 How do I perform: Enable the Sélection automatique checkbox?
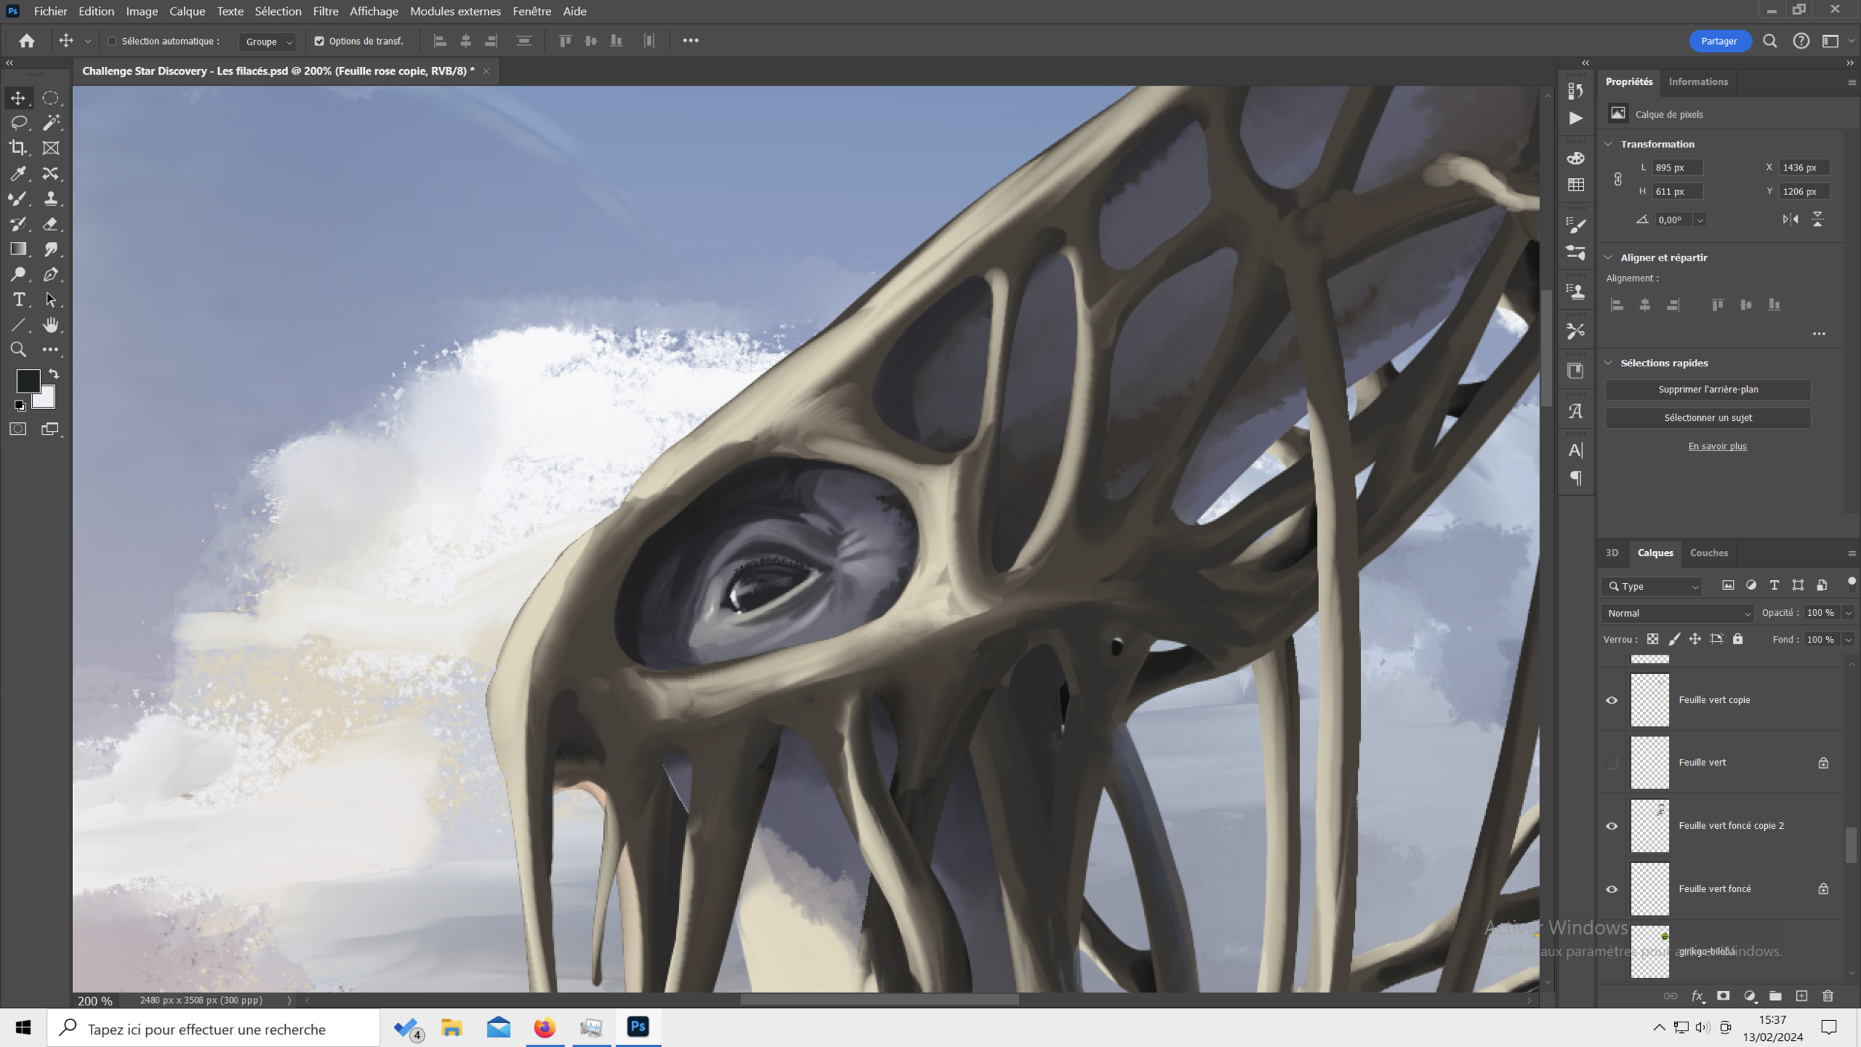(x=112, y=41)
